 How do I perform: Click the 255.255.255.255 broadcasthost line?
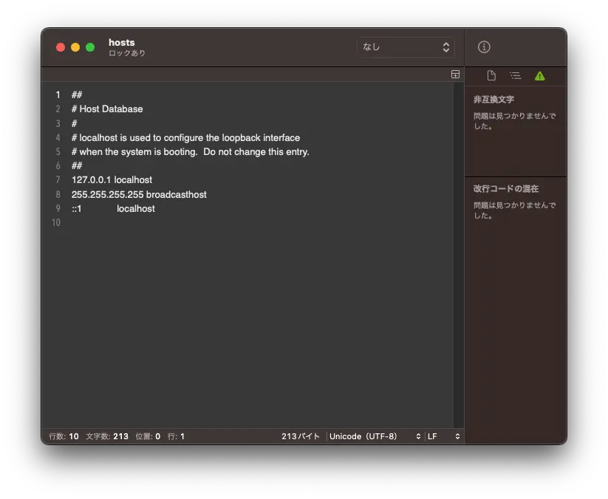coord(139,195)
